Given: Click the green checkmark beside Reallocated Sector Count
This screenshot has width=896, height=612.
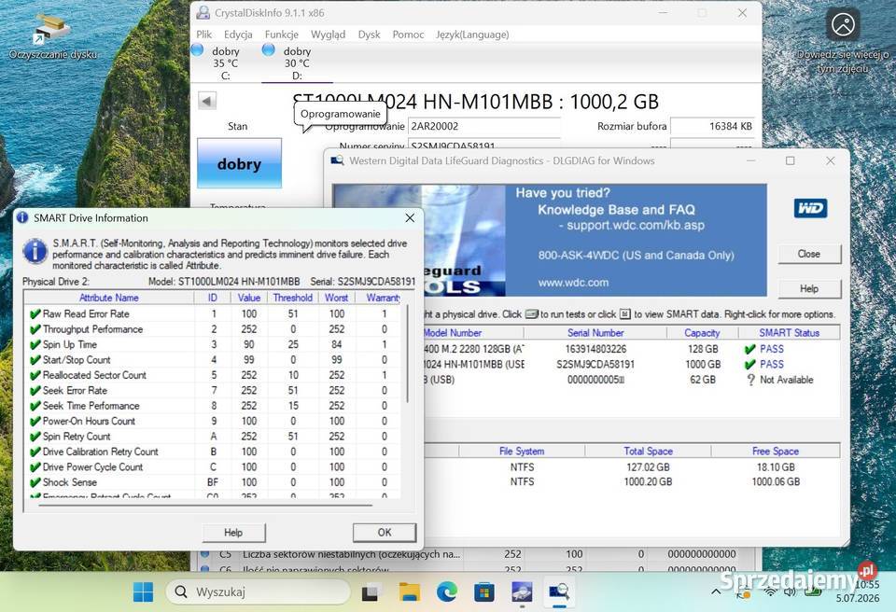Looking at the screenshot, I should tap(35, 375).
